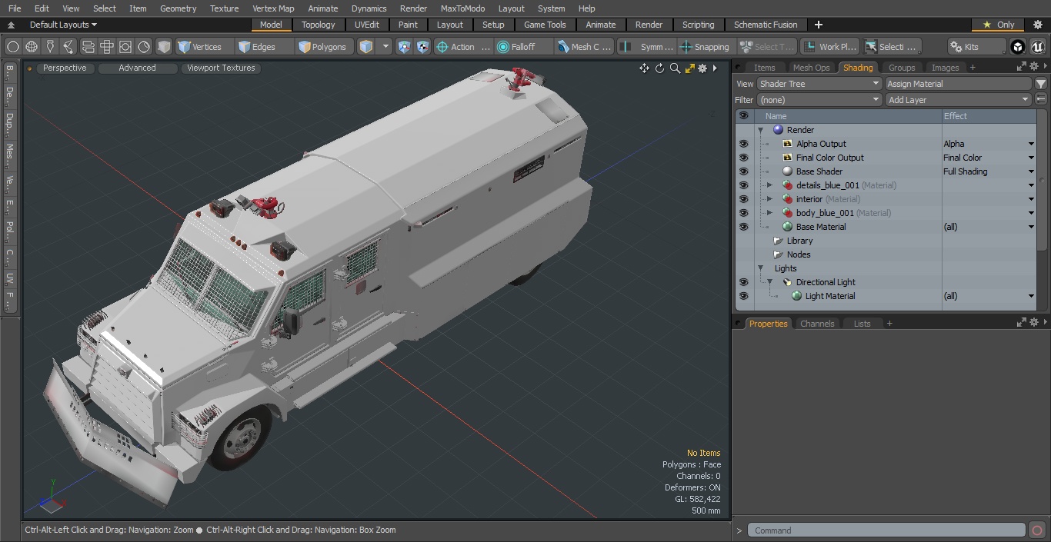Viewport: 1051px width, 542px height.
Task: Switch to Polygons selection mode
Action: pyautogui.click(x=323, y=47)
